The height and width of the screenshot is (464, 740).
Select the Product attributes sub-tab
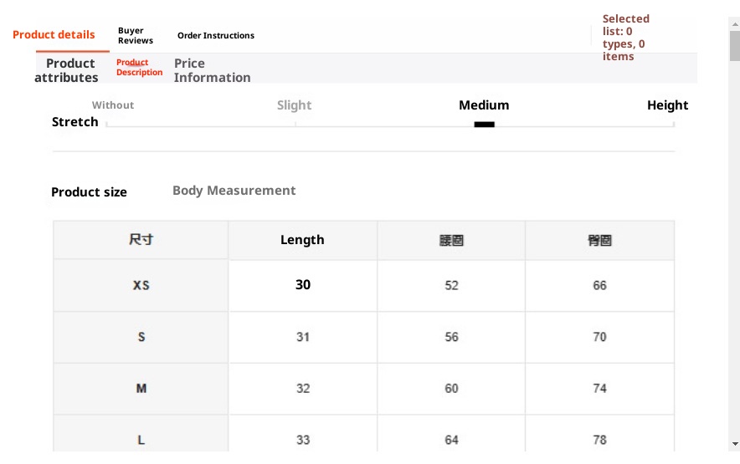(67, 70)
